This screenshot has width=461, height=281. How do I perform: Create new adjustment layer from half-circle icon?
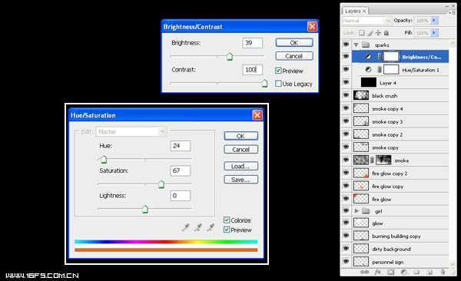pyautogui.click(x=404, y=273)
